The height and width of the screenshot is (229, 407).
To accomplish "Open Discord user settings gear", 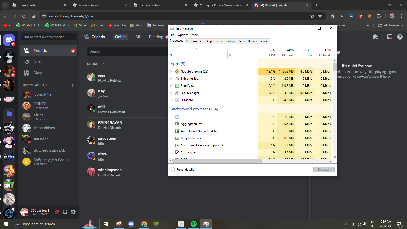I will (x=73, y=212).
